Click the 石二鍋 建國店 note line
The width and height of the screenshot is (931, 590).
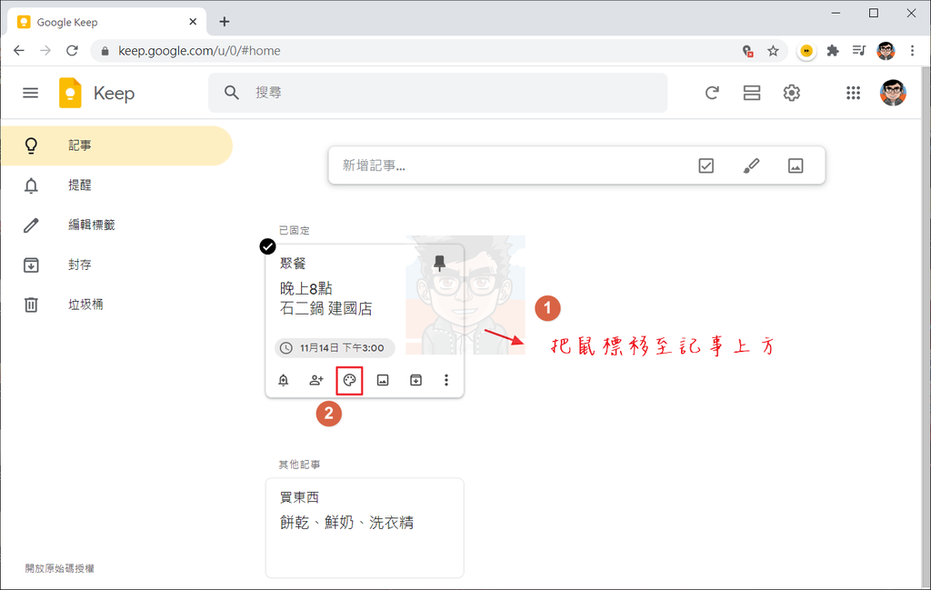(x=326, y=309)
